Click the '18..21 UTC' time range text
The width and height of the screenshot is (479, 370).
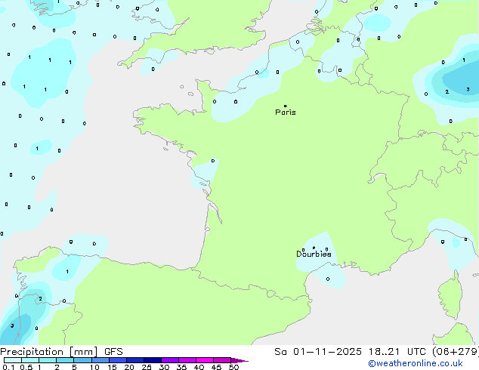(x=397, y=352)
